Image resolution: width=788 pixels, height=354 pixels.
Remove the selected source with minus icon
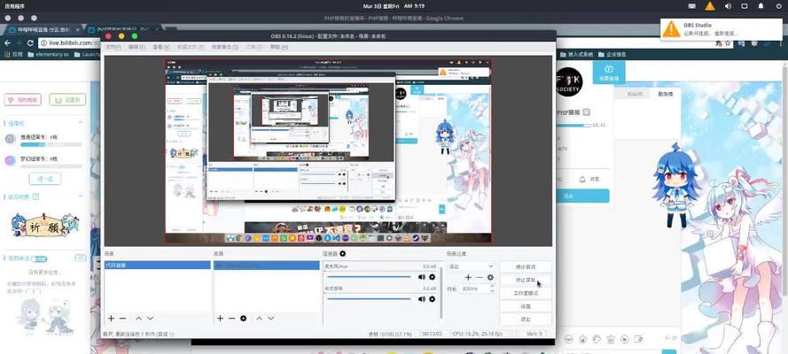pyautogui.click(x=231, y=319)
